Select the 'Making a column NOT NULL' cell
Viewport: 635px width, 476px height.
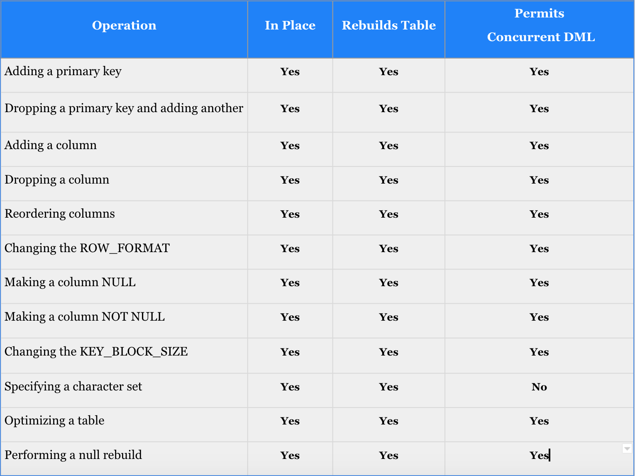click(85, 317)
